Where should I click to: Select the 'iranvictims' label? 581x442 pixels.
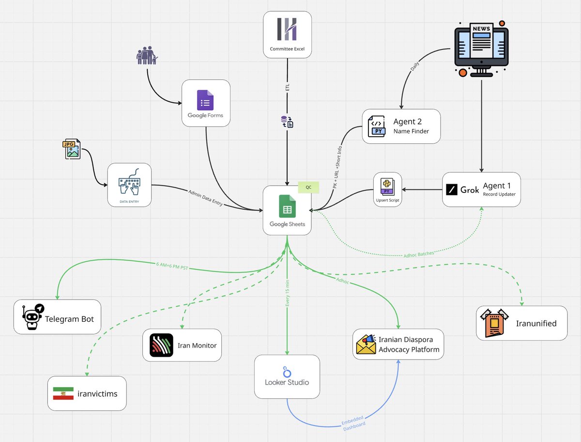(97, 394)
